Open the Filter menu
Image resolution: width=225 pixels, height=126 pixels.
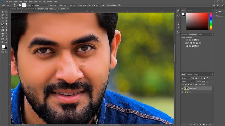pos(36,1)
